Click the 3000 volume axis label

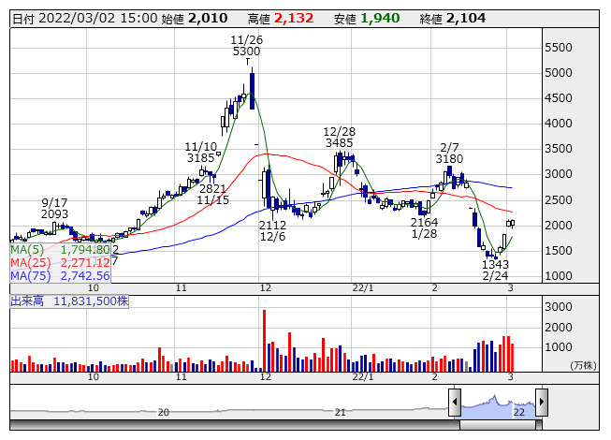[x=559, y=307]
